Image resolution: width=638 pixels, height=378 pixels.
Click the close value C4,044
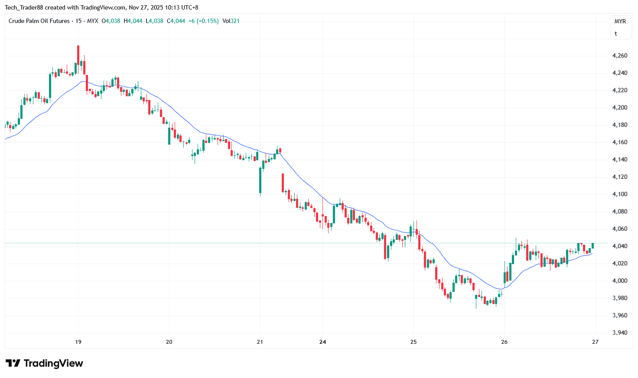[176, 21]
